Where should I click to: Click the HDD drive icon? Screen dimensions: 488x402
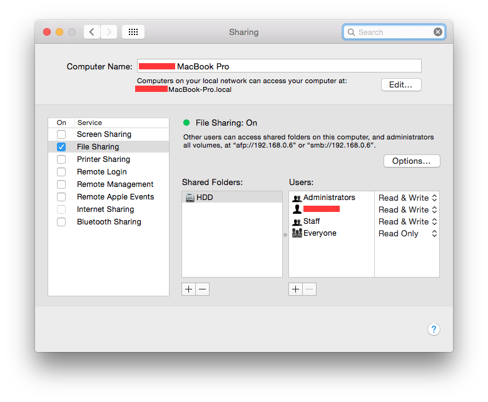pyautogui.click(x=190, y=198)
